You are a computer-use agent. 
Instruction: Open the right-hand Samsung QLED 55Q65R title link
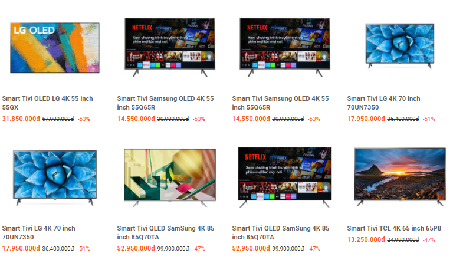[280, 103]
